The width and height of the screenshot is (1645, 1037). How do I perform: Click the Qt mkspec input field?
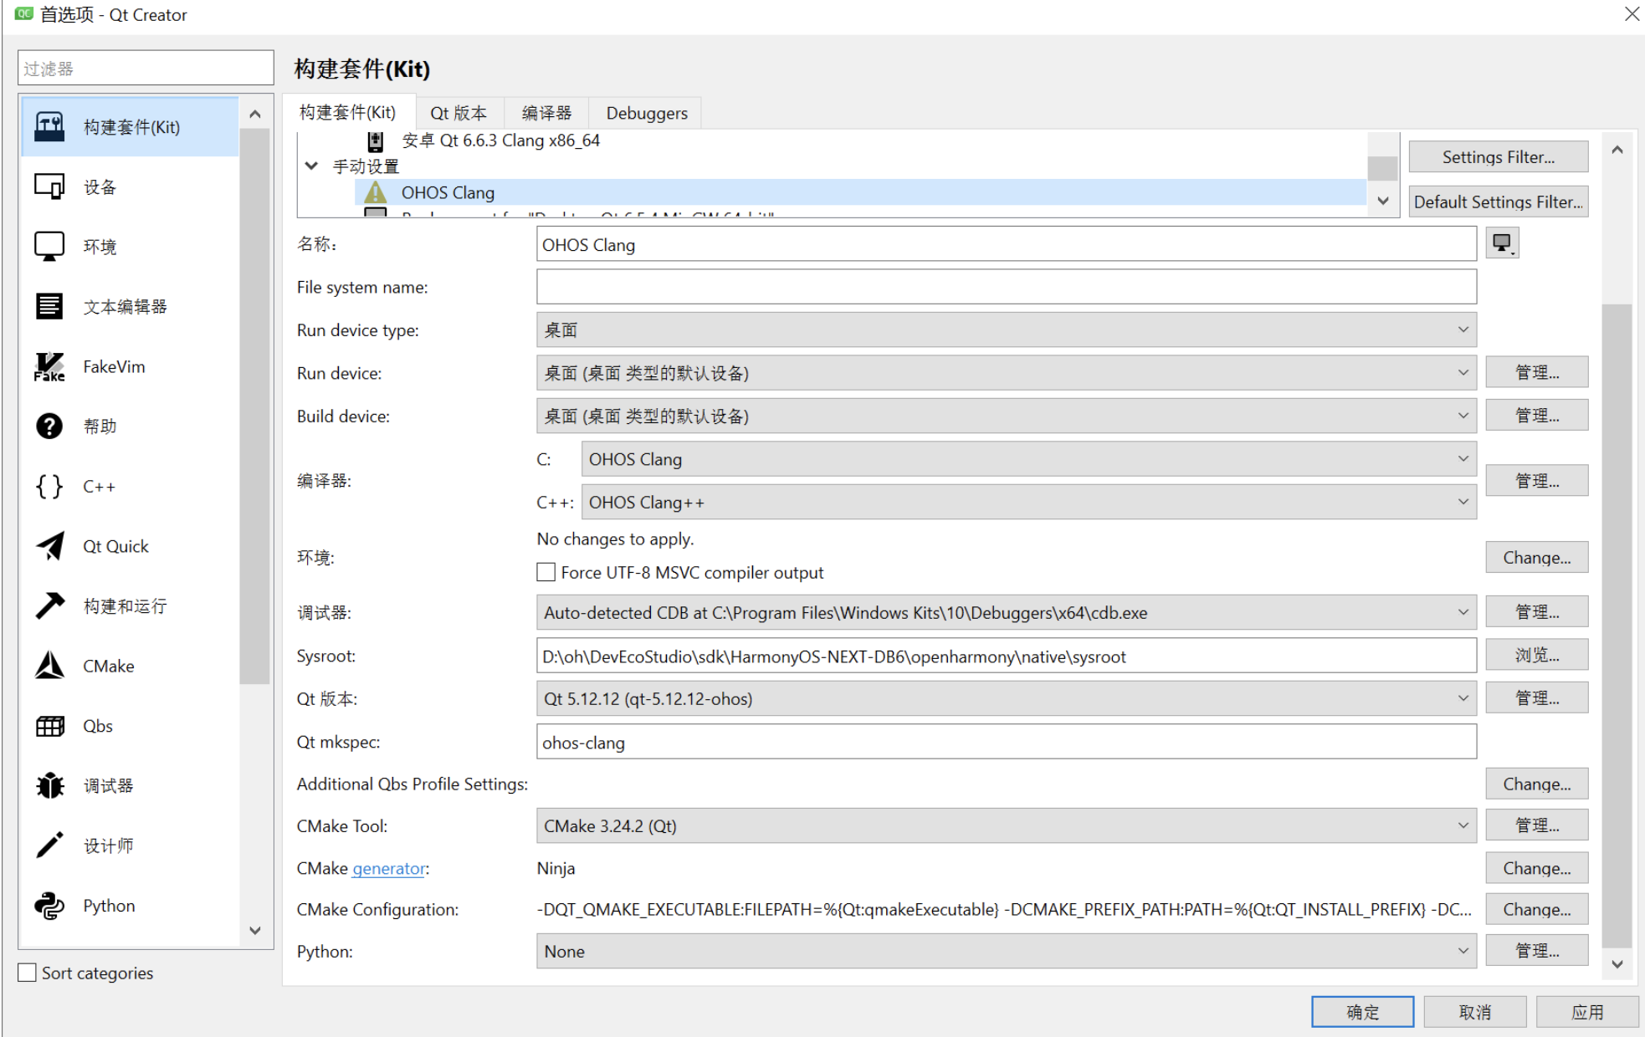pos(1005,743)
